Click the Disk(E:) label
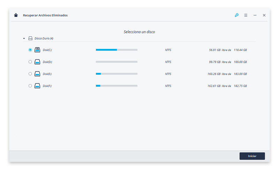Image resolution: width=279 pixels, height=172 pixels. coord(47,74)
